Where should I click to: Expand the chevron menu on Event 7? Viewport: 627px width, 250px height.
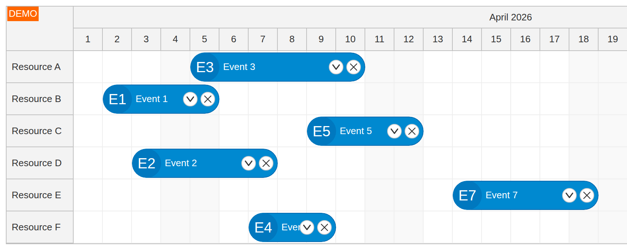[569, 195]
